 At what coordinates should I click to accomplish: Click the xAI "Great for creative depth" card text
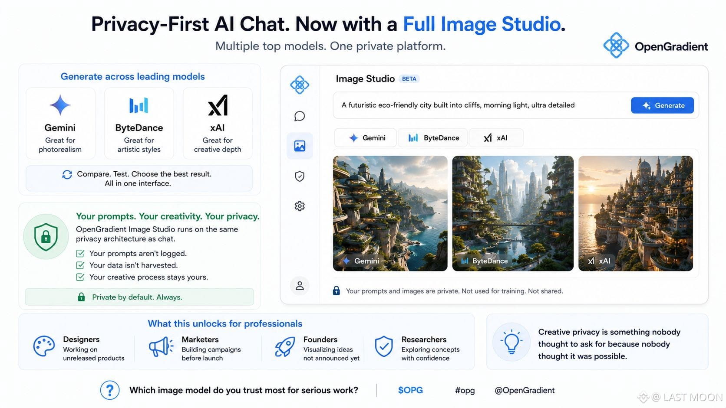(x=218, y=145)
